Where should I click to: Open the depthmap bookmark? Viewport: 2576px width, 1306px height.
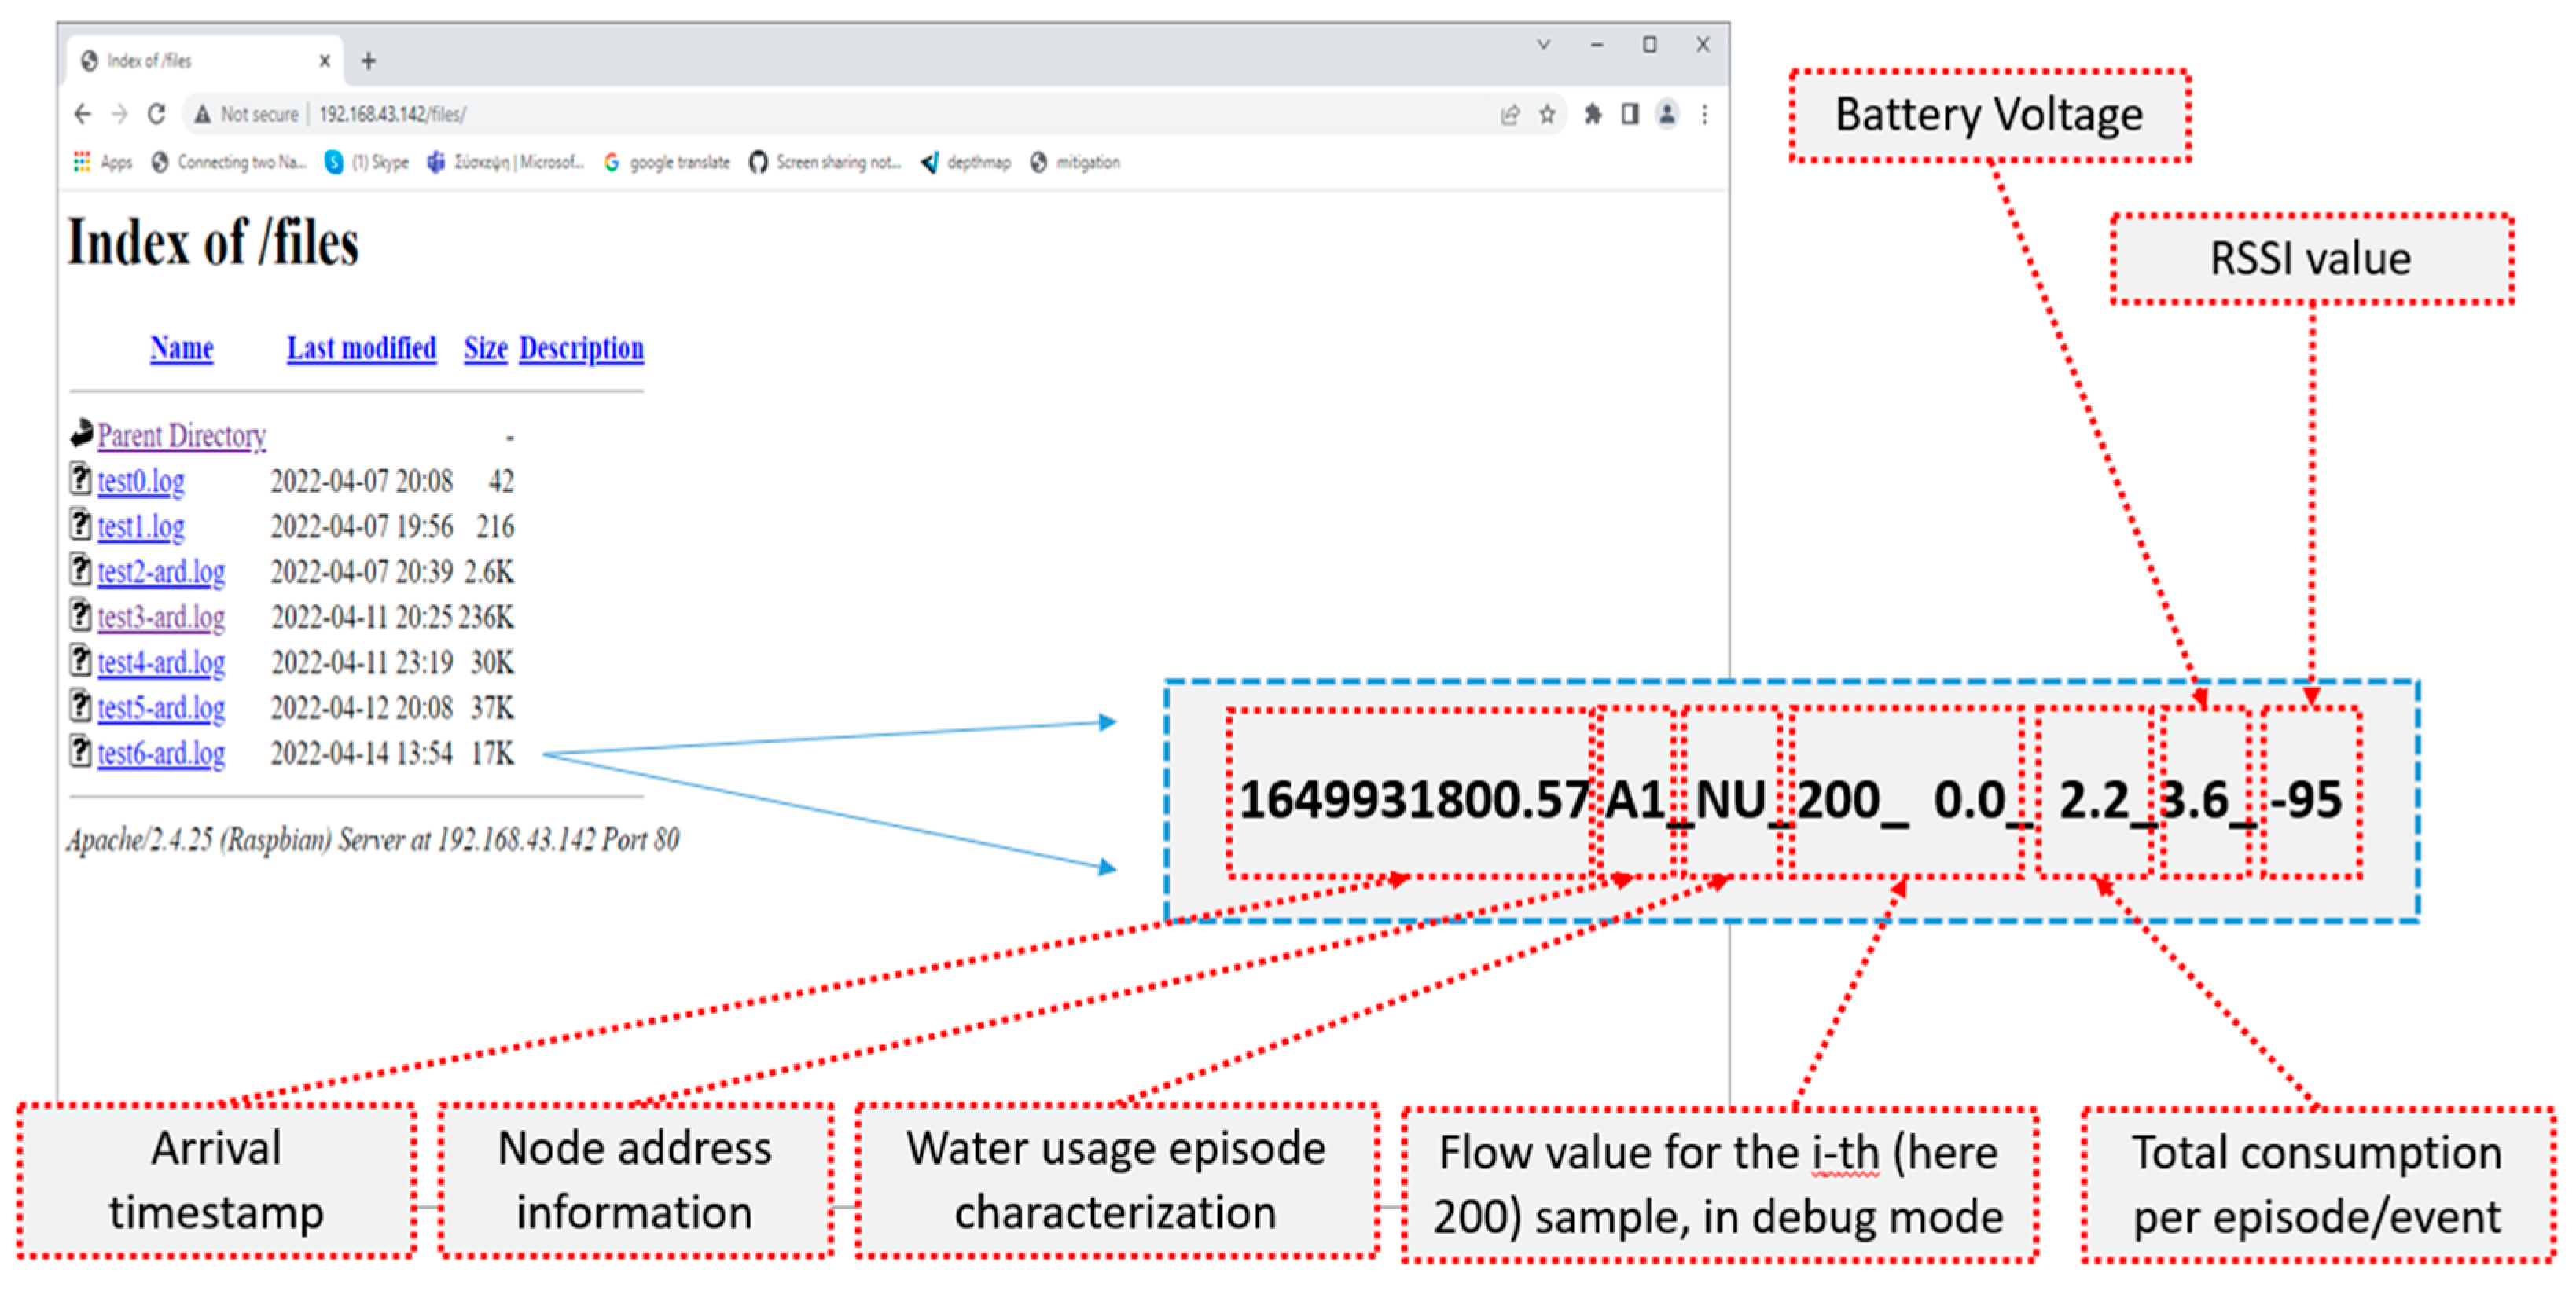coord(966,162)
